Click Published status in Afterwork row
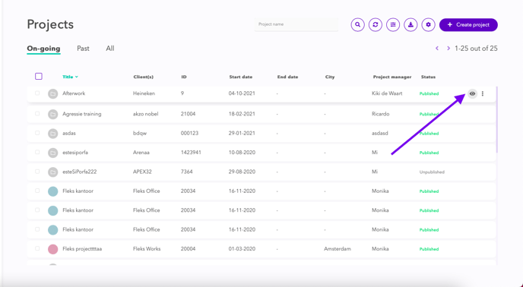This screenshot has width=523, height=287. point(429,93)
